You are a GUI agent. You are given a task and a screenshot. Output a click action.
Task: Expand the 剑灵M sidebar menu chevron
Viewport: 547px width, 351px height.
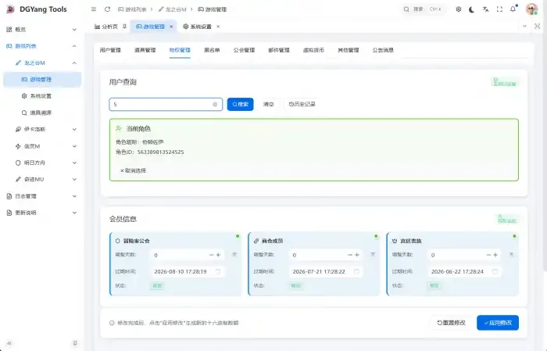click(74, 146)
